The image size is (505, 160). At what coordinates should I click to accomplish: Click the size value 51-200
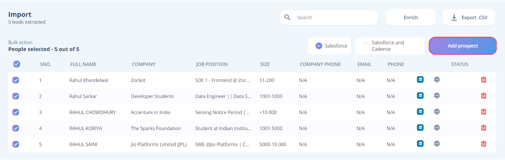267,80
